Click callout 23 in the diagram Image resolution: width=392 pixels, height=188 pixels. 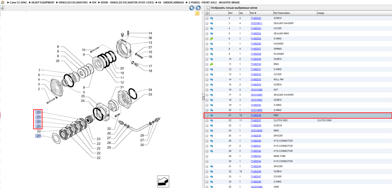pos(98,139)
